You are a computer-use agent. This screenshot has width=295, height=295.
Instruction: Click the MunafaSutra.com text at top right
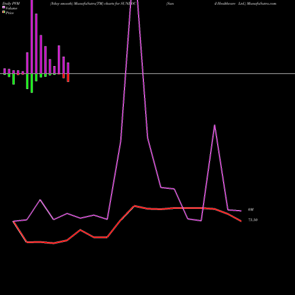(261, 4)
